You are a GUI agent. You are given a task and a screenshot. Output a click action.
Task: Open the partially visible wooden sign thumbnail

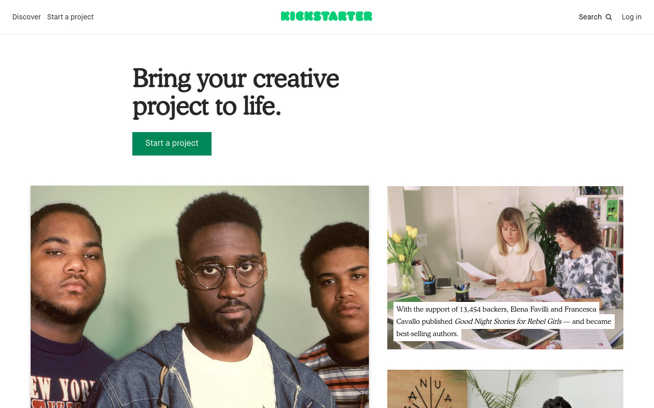pyautogui.click(x=505, y=389)
